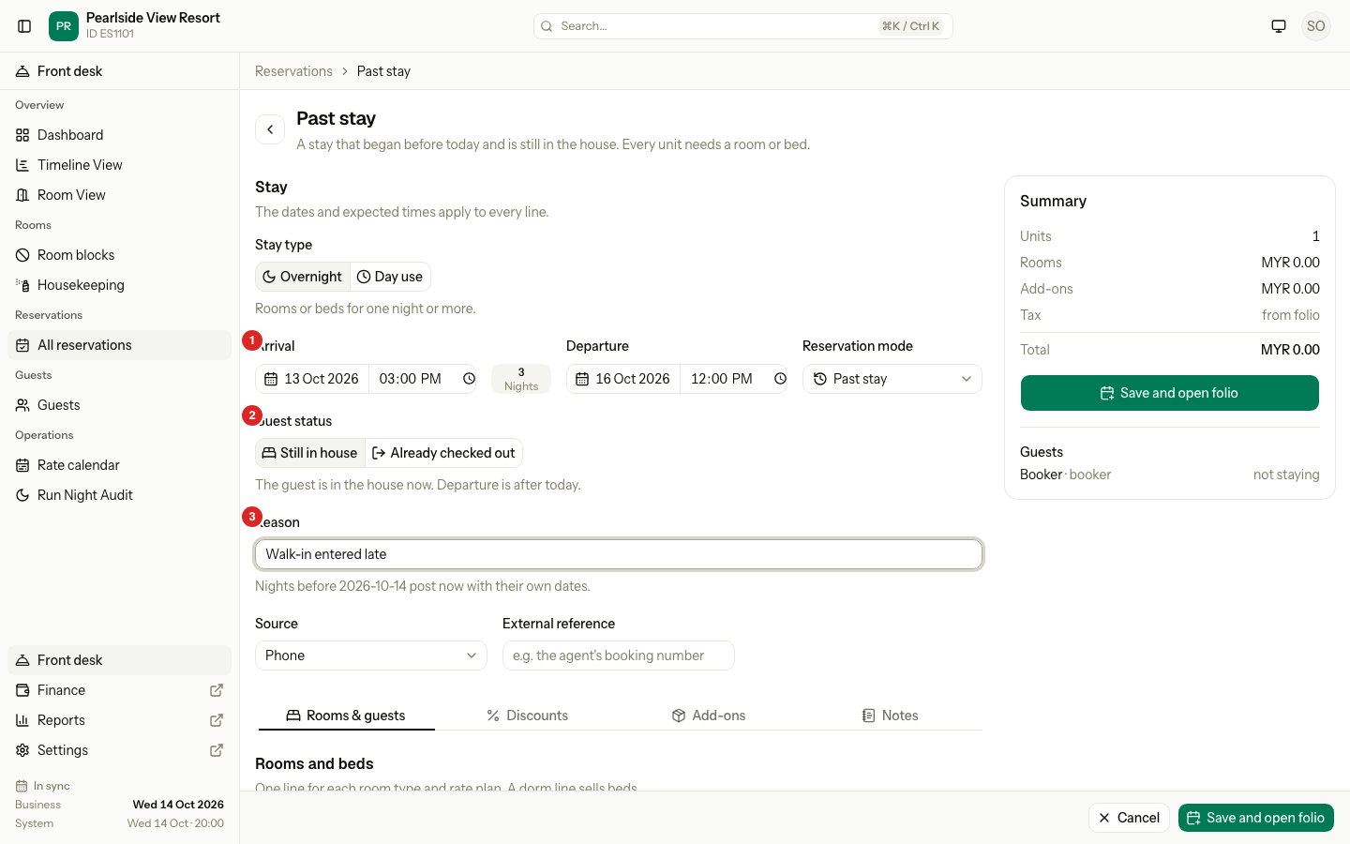Click departure time clock icon
Image resolution: width=1350 pixels, height=844 pixels.
(780, 379)
